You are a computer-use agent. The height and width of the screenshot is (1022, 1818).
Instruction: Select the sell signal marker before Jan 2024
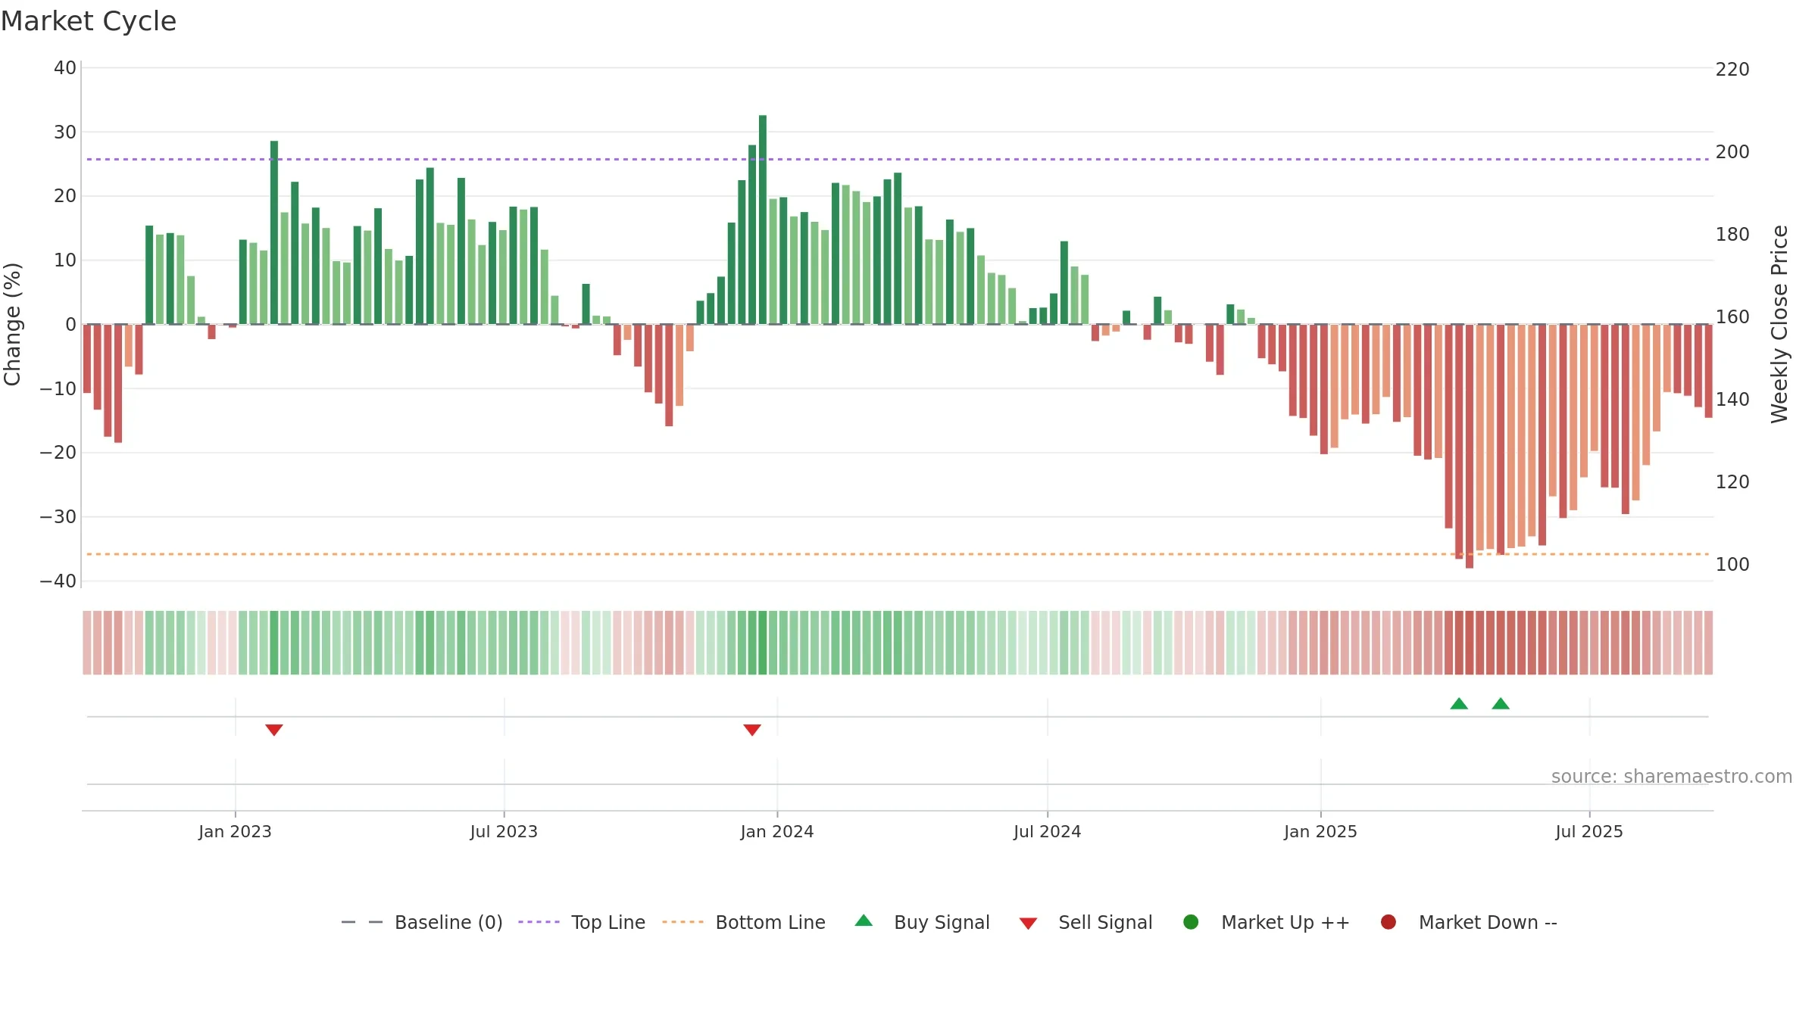click(752, 730)
